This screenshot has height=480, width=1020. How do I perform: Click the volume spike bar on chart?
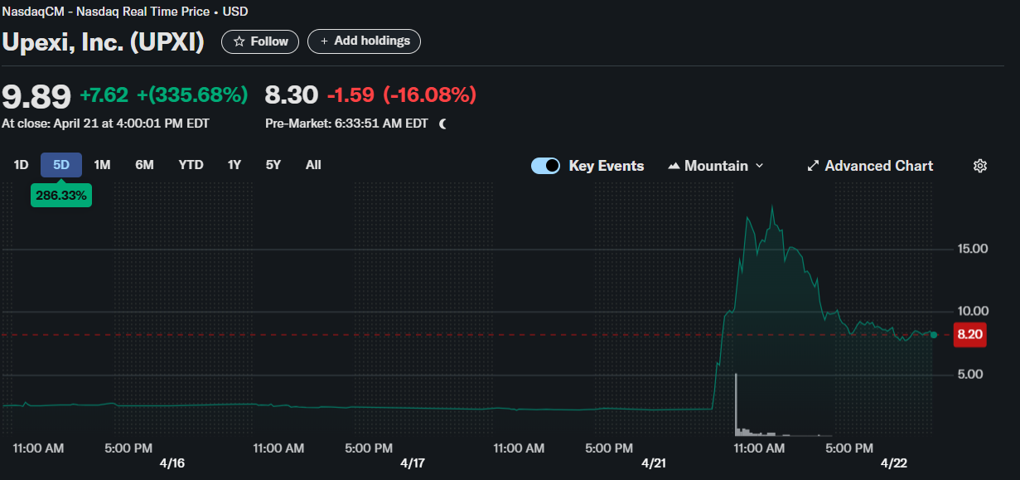pos(736,405)
